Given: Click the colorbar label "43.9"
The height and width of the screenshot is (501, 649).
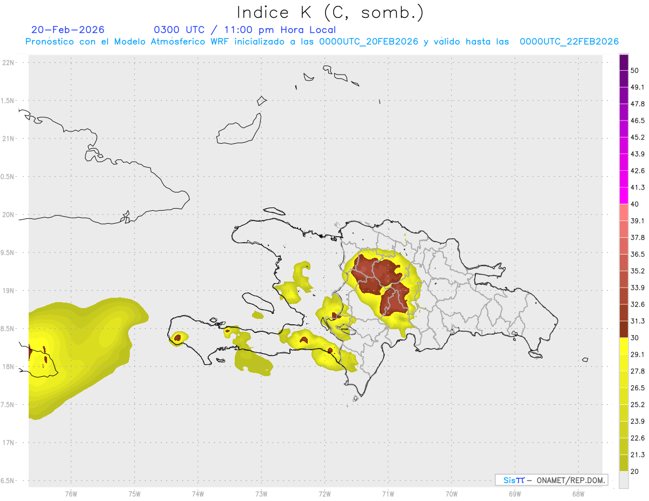Looking at the screenshot, I should (x=638, y=154).
